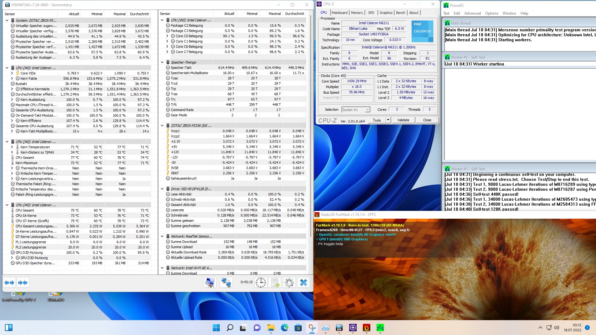Open HWiNFO monitor-with-magnifier summary icon

(x=210, y=283)
